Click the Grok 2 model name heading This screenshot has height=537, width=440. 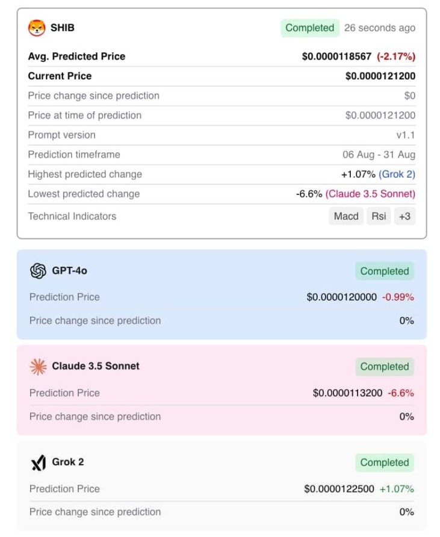click(x=68, y=462)
